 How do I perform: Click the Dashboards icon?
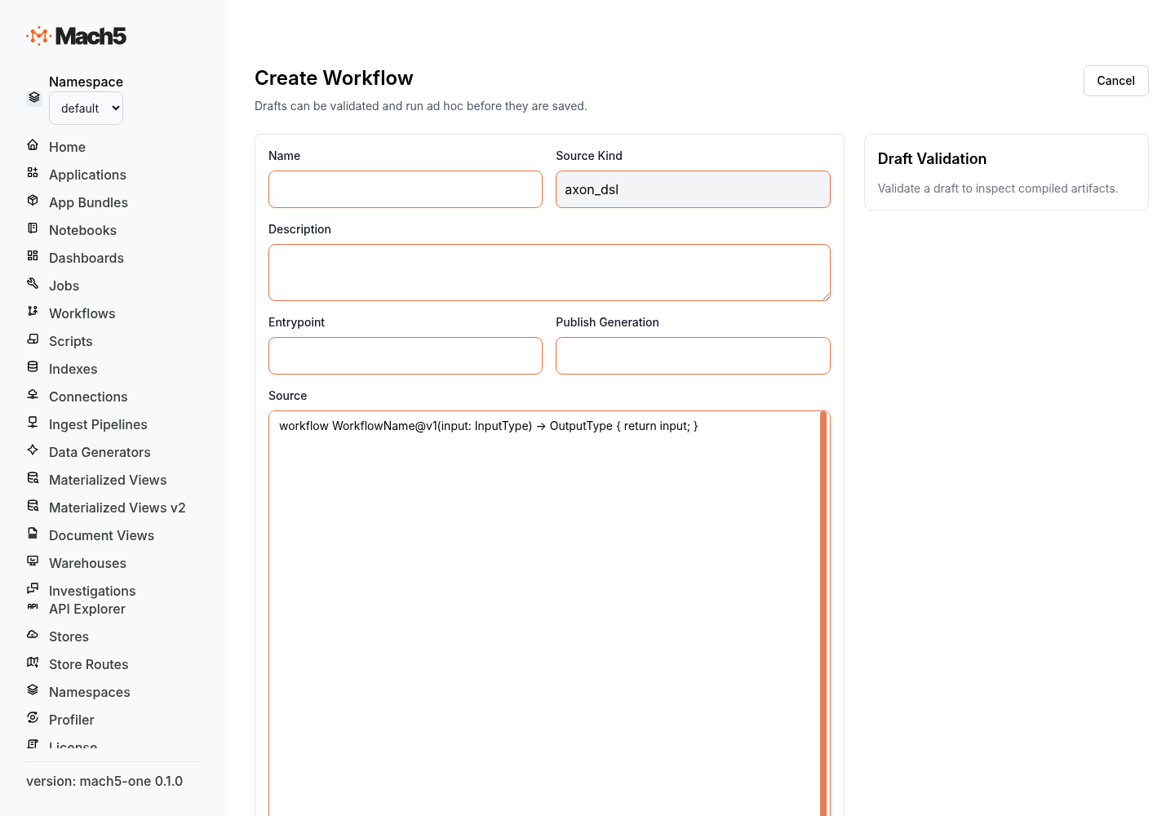[33, 256]
